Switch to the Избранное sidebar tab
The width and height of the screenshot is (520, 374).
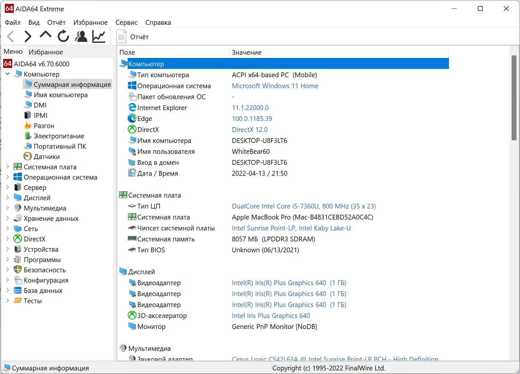pos(46,52)
